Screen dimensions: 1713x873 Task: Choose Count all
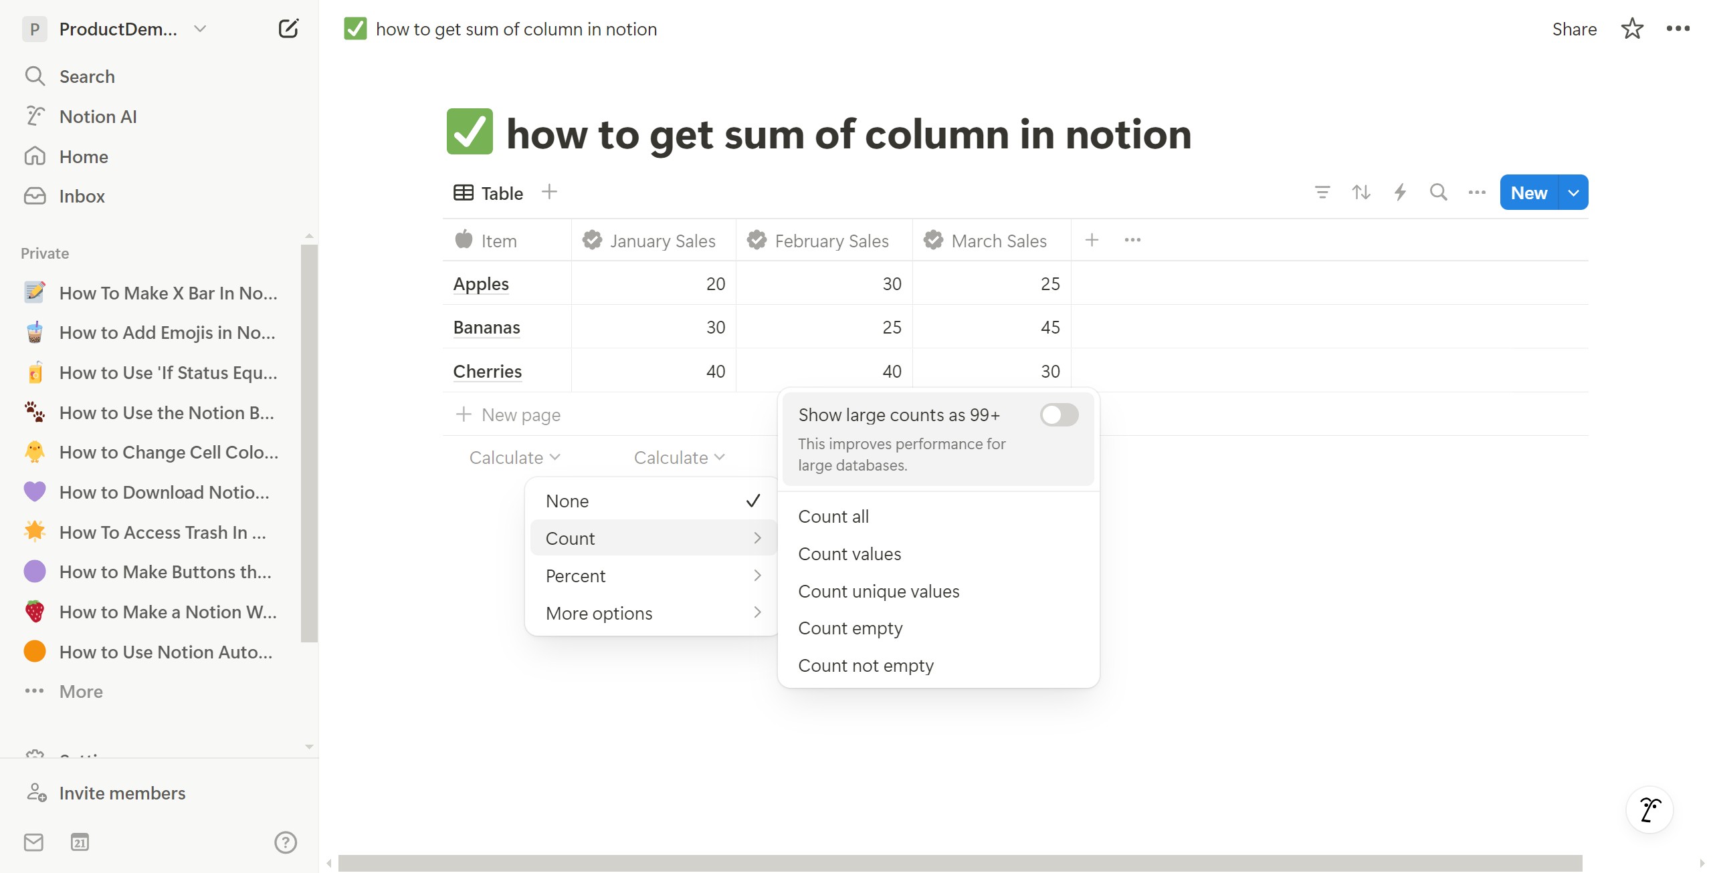point(938,516)
